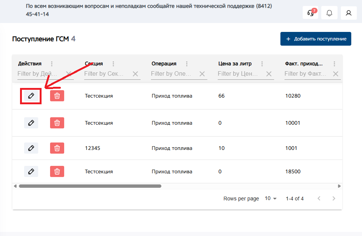Open Цена за литр column menu
Screen dimensions: 362x236
click(x=262, y=64)
